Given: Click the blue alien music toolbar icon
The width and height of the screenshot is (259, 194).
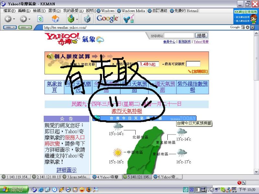Looking at the screenshot, I should tap(129, 19).
